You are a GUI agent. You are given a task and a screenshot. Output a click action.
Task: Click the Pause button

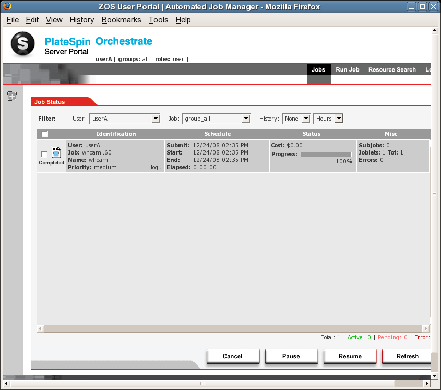pyautogui.click(x=291, y=356)
